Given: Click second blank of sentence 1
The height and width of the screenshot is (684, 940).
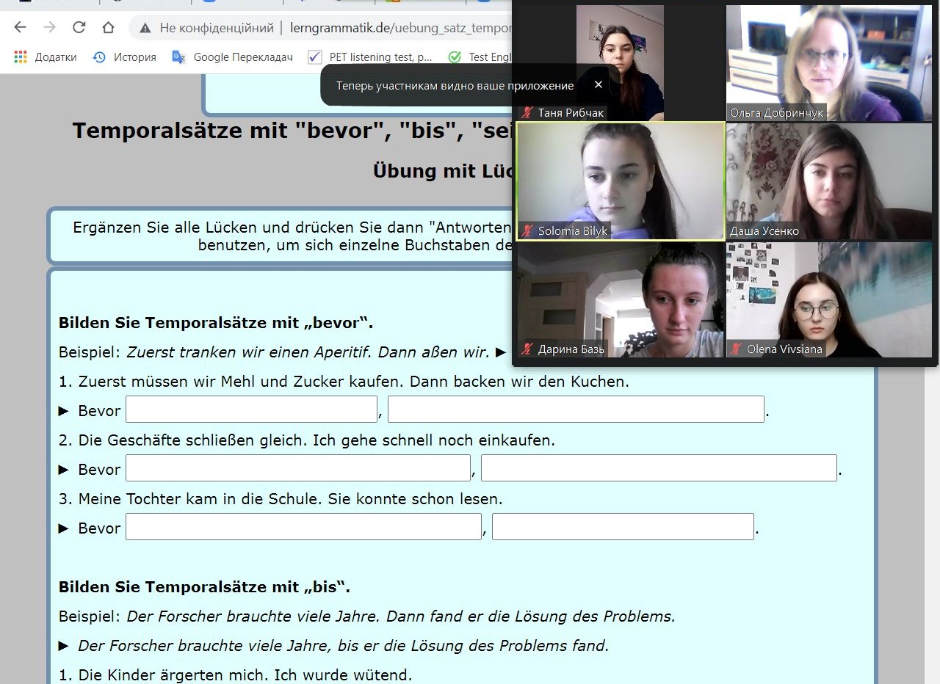Looking at the screenshot, I should pyautogui.click(x=576, y=410).
